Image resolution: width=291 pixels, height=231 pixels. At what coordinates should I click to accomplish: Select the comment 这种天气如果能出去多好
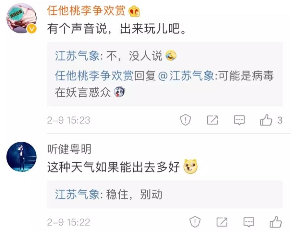114,167
